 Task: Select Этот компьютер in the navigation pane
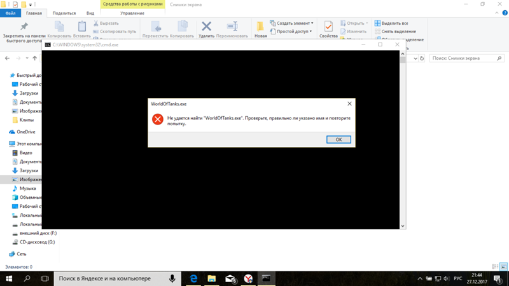tap(25, 144)
